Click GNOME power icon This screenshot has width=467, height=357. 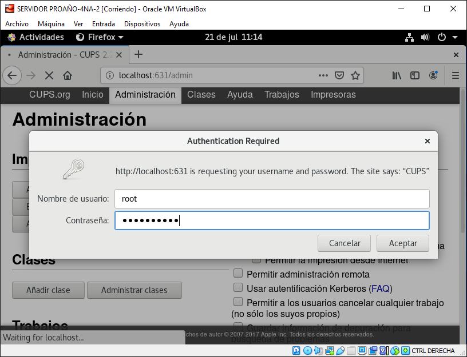(x=442, y=37)
